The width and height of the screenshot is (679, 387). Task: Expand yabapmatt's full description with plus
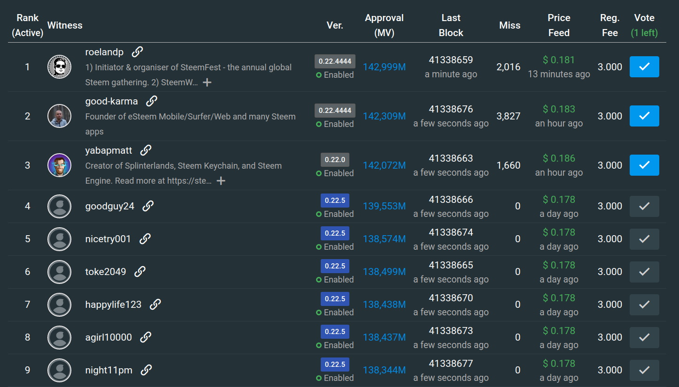point(221,181)
